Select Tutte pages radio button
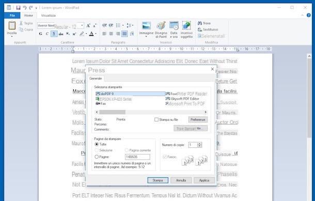The width and height of the screenshot is (315, 201). 97,144
